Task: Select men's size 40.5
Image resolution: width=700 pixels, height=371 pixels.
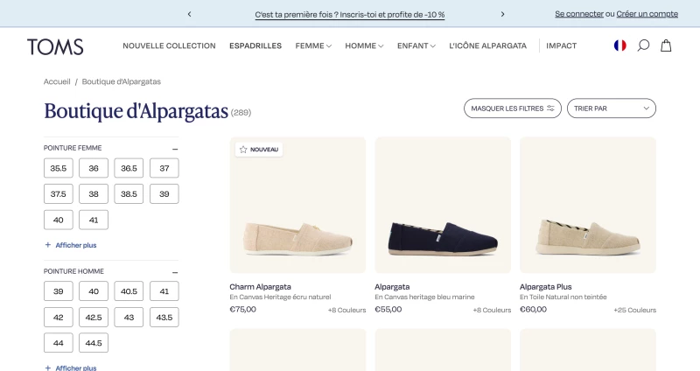Action: coord(129,291)
